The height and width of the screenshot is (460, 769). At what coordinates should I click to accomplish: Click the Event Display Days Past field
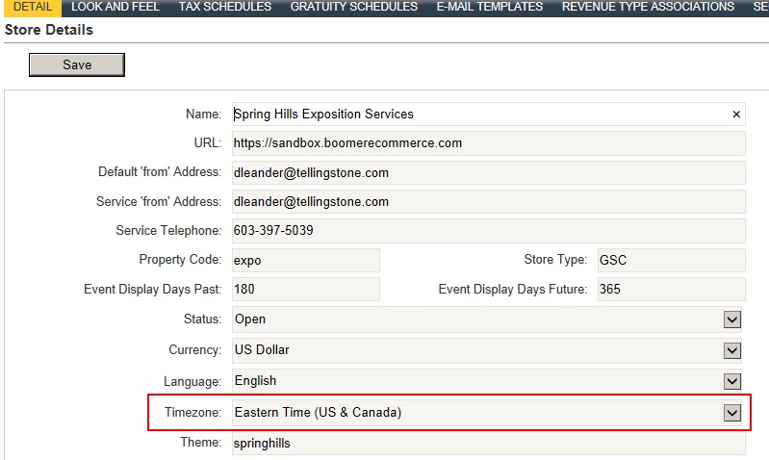(305, 290)
